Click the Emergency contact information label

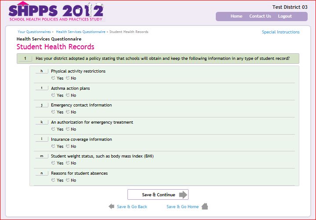pos(81,105)
